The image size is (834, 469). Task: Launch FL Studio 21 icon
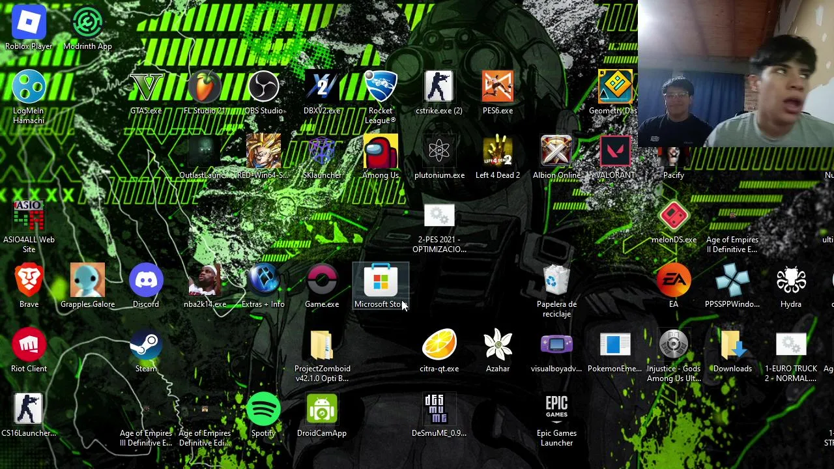205,87
